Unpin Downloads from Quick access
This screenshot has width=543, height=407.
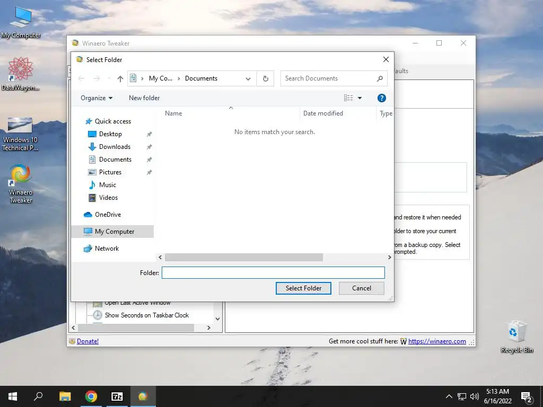pos(149,147)
